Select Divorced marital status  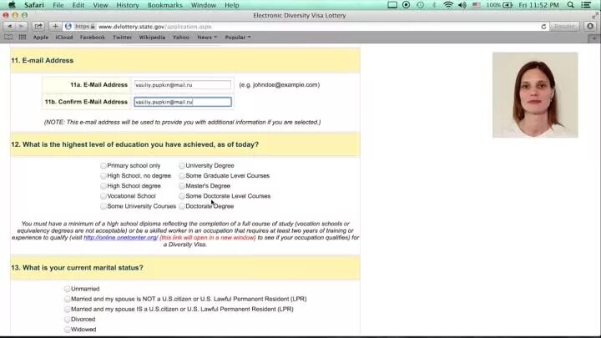coord(67,319)
